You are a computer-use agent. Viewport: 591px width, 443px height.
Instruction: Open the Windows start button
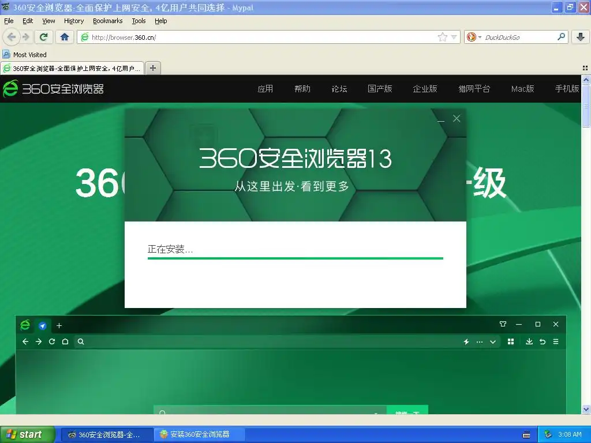27,434
